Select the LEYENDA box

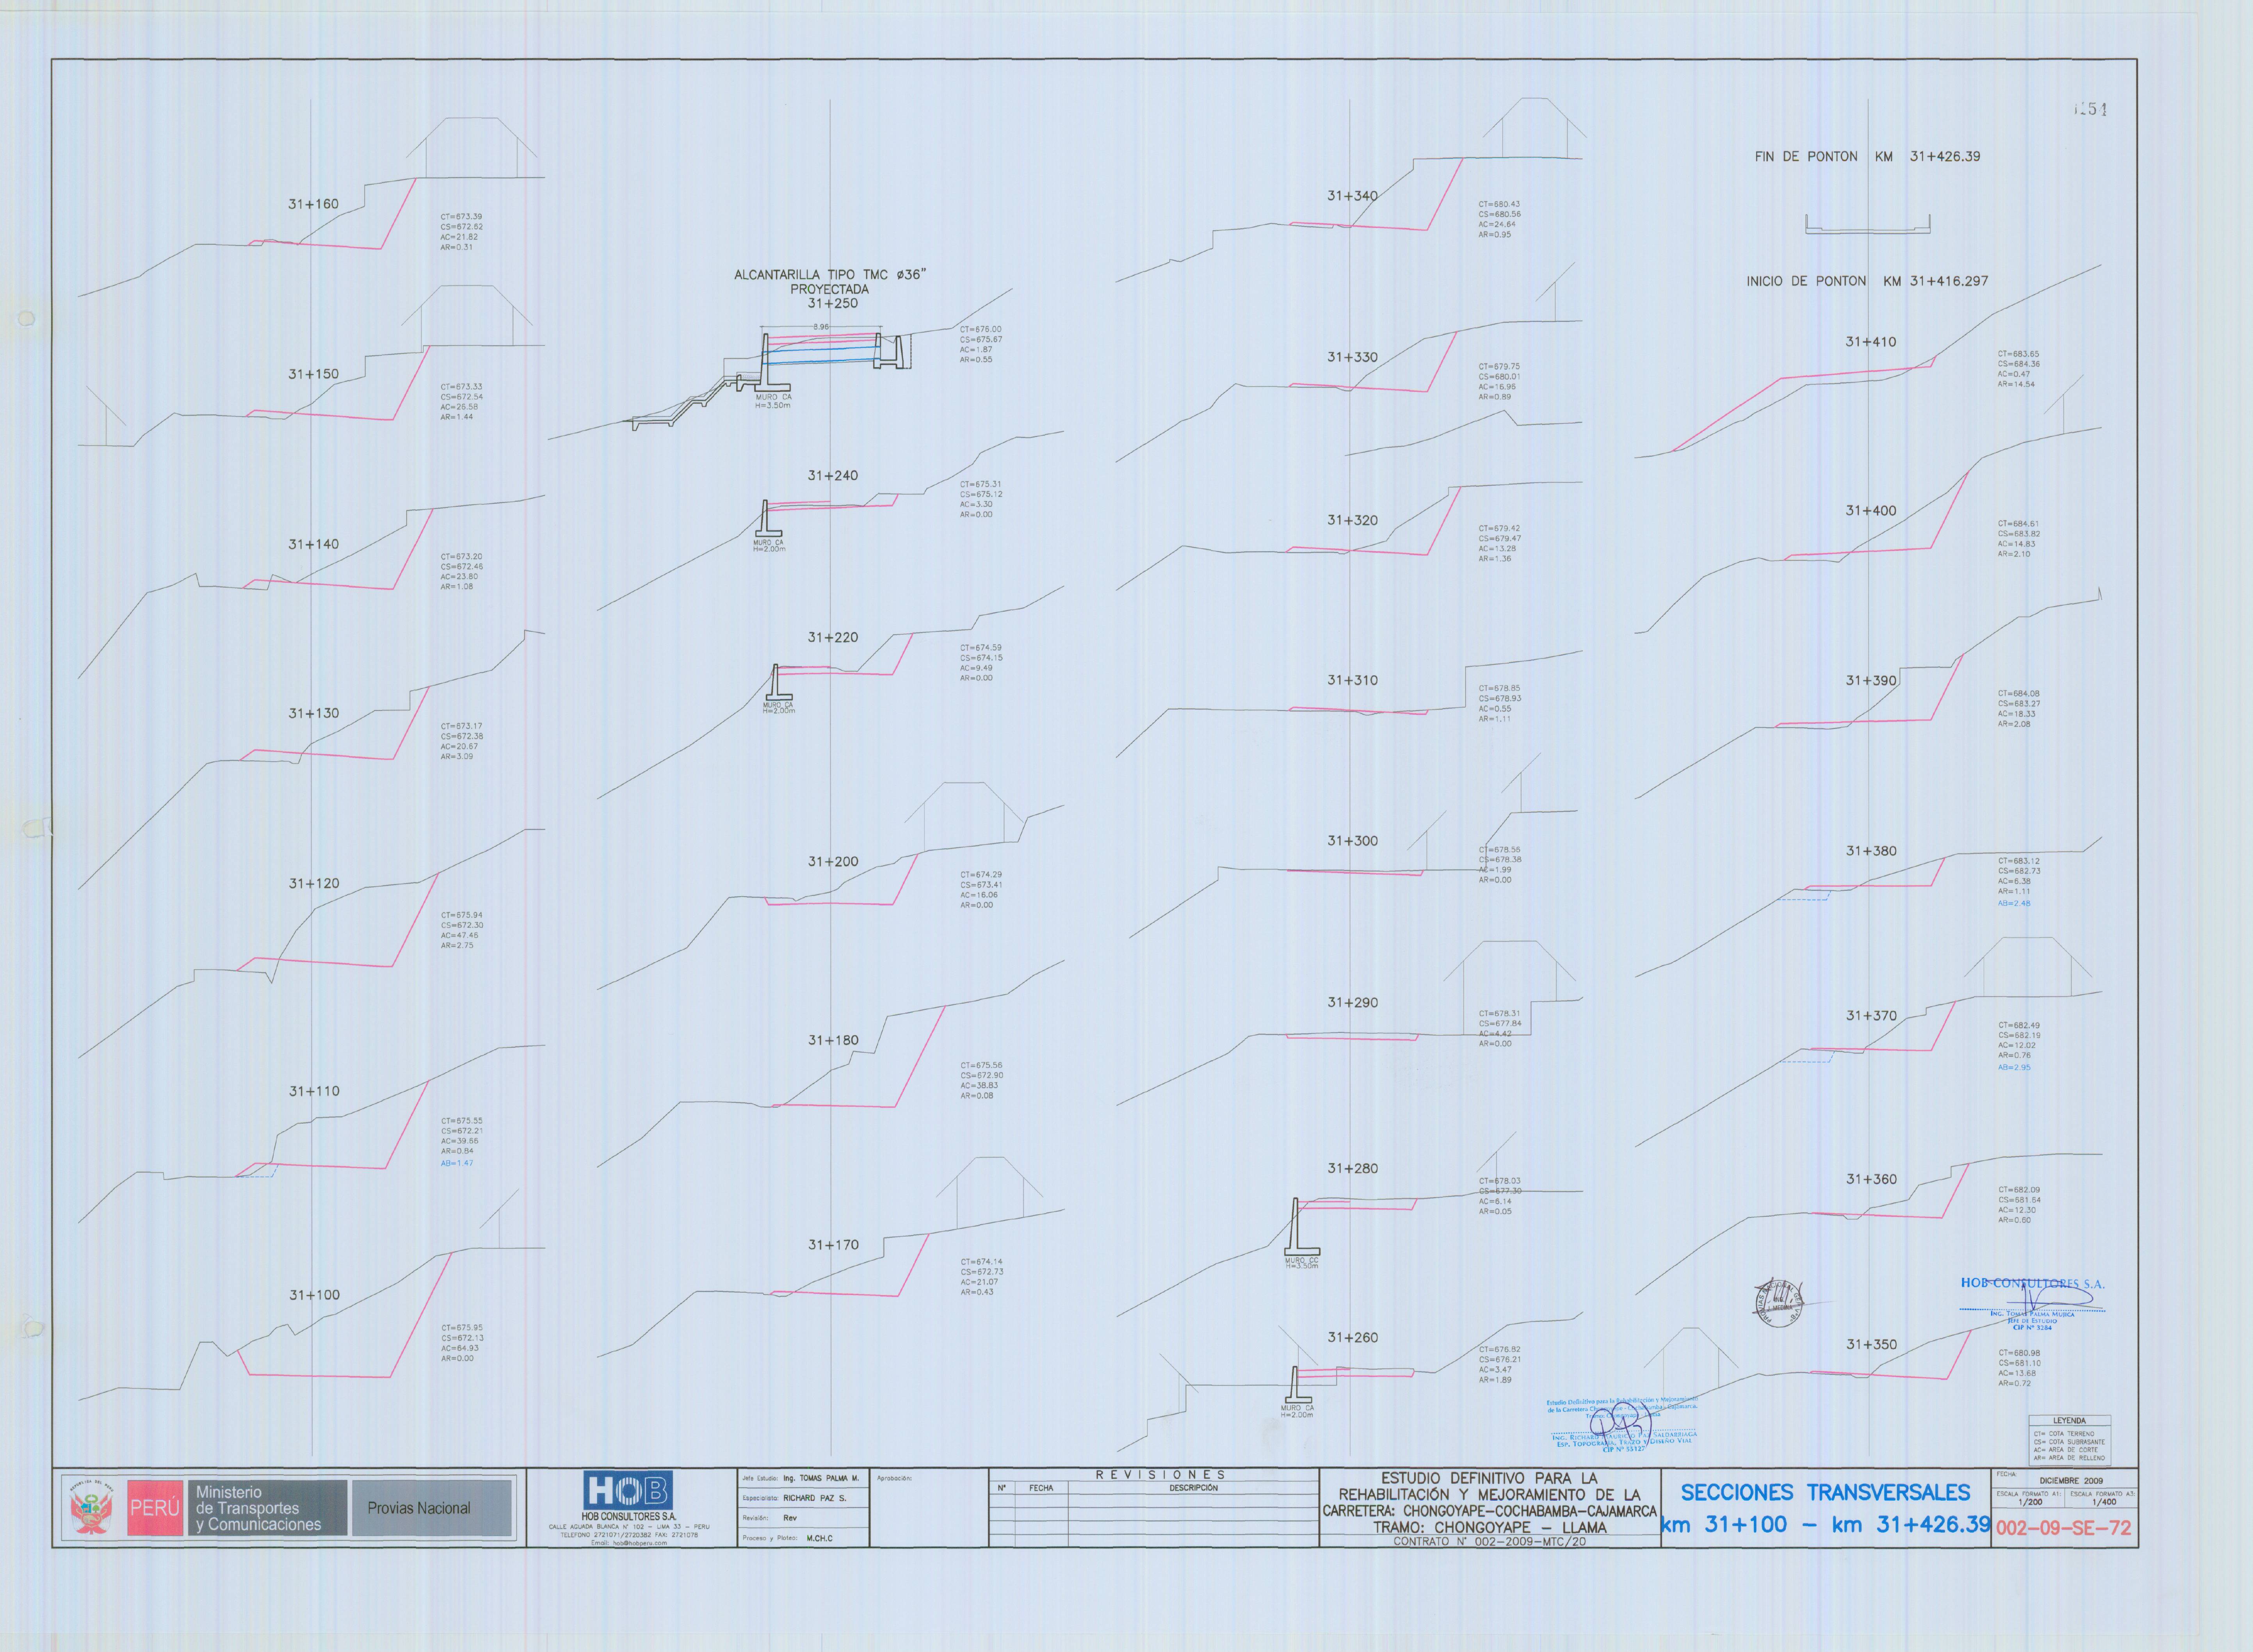click(x=2069, y=1441)
